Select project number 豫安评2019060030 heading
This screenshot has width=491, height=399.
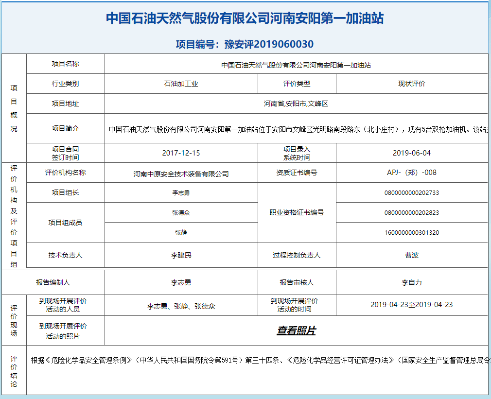pyautogui.click(x=245, y=44)
